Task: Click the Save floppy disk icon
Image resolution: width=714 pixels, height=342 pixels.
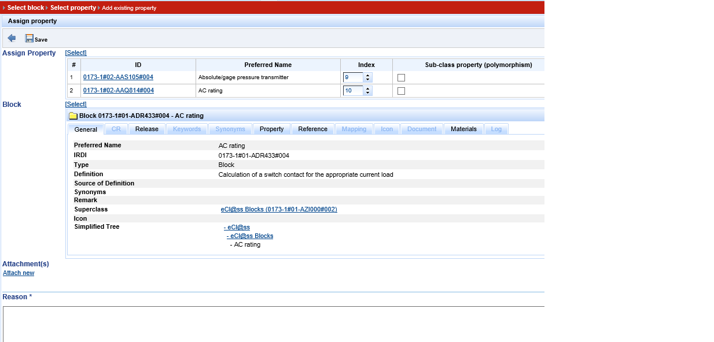Action: click(x=30, y=39)
